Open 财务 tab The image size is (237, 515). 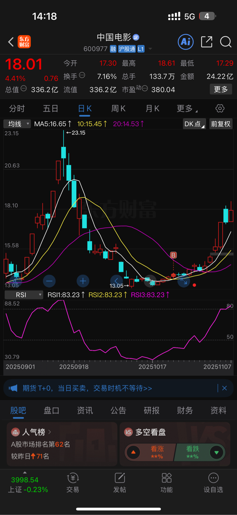point(185,410)
